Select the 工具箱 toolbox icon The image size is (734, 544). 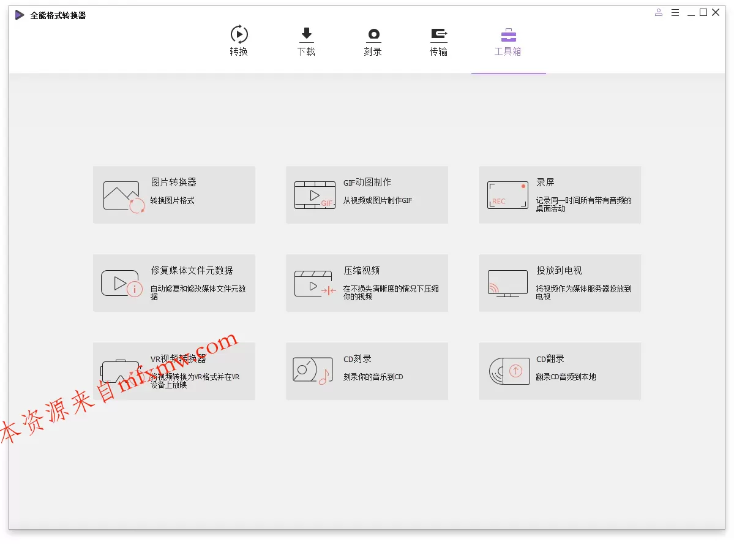pyautogui.click(x=508, y=35)
